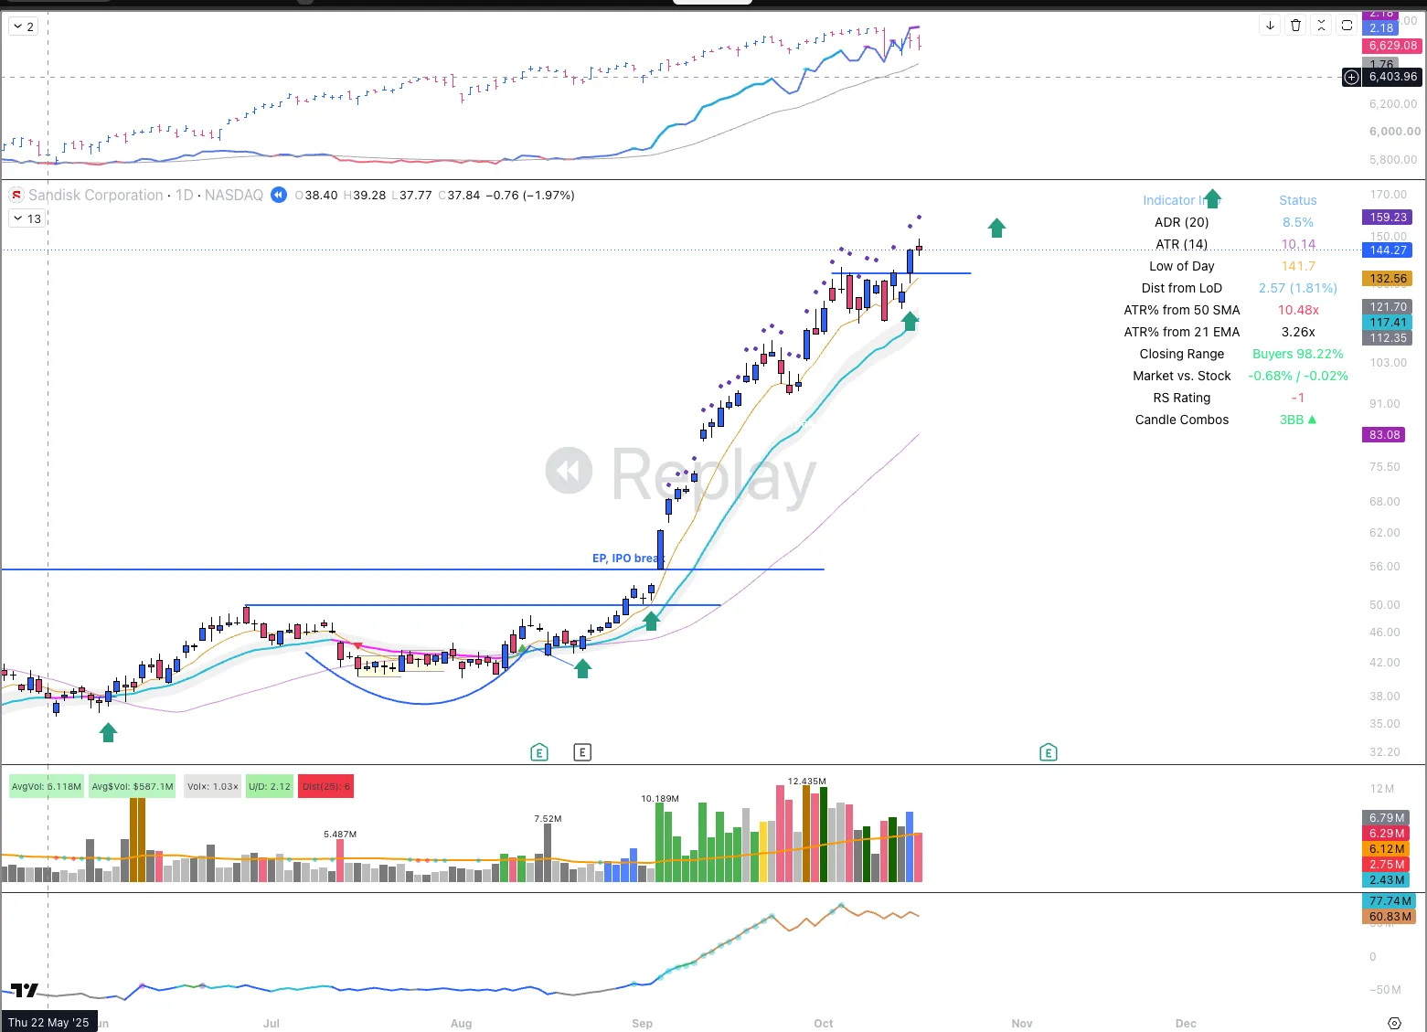Image resolution: width=1427 pixels, height=1032 pixels.
Task: Click the Sandisk logo icon
Action: (x=16, y=196)
